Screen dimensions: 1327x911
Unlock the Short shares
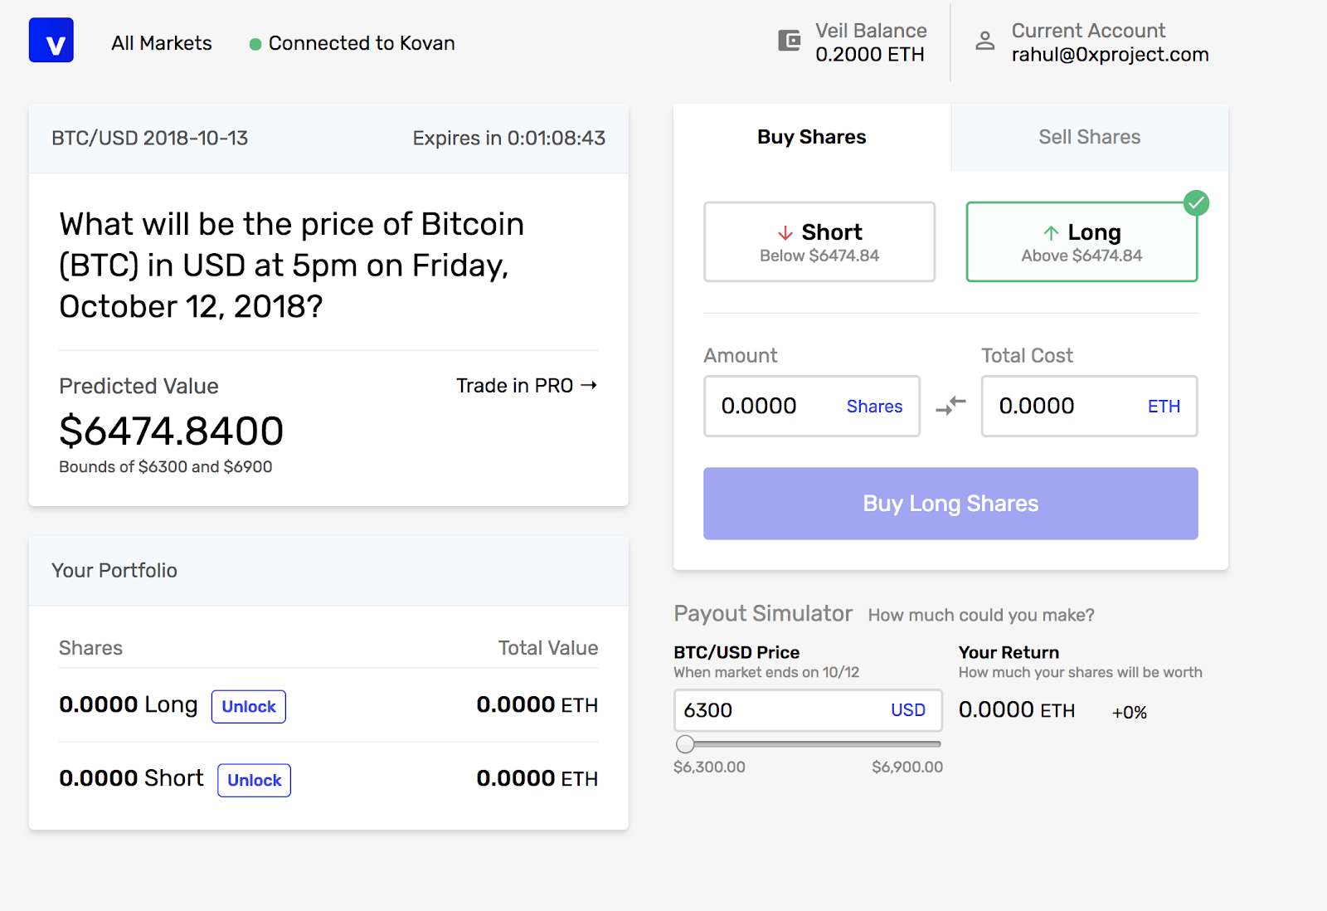point(254,781)
